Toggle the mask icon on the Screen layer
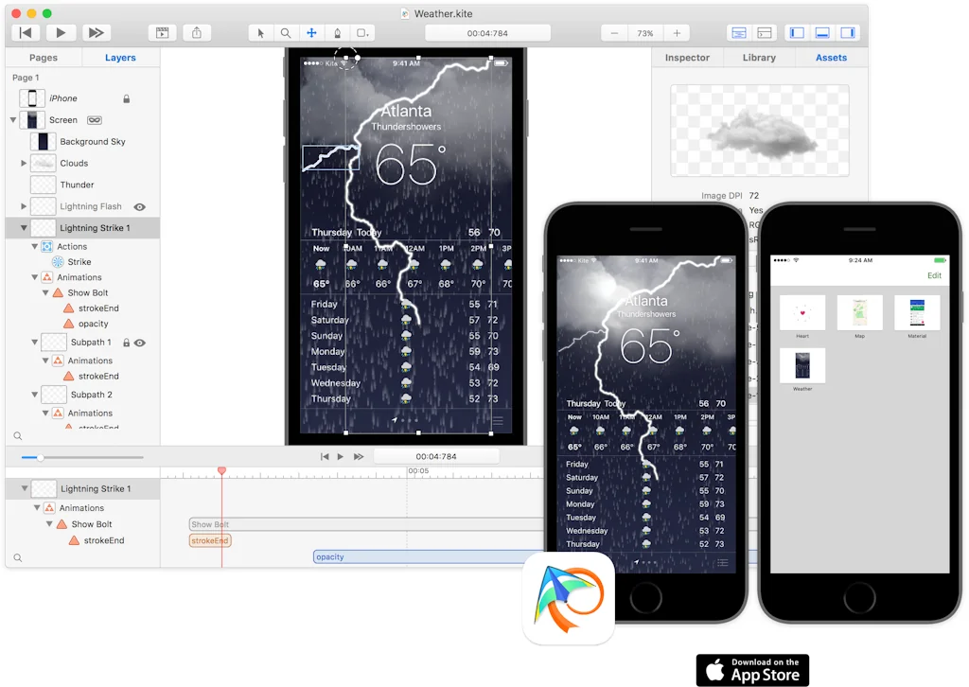 pos(95,119)
